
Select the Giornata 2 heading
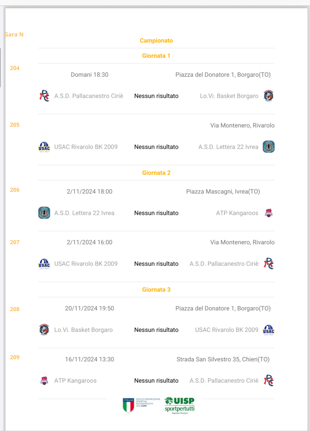click(156, 173)
